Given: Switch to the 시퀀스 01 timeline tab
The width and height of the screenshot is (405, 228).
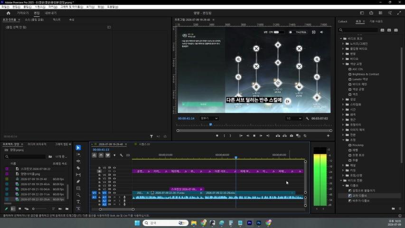Looking at the screenshot, I should pyautogui.click(x=144, y=144).
